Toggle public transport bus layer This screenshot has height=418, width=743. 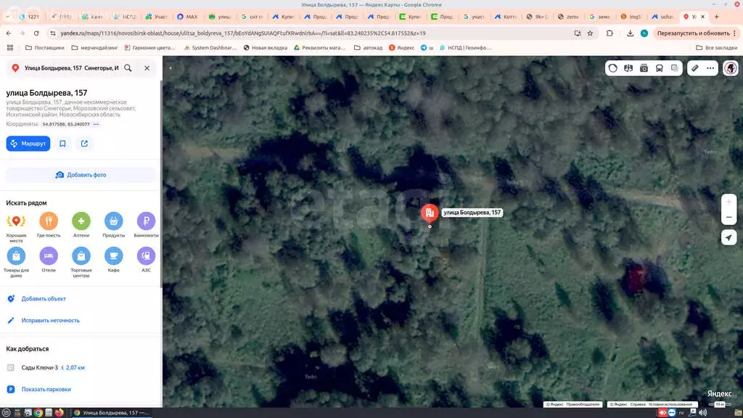point(659,68)
